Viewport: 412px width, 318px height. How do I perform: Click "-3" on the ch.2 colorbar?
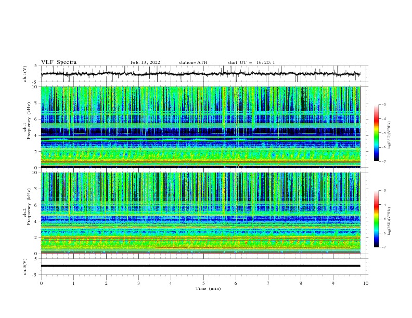tap(383, 191)
